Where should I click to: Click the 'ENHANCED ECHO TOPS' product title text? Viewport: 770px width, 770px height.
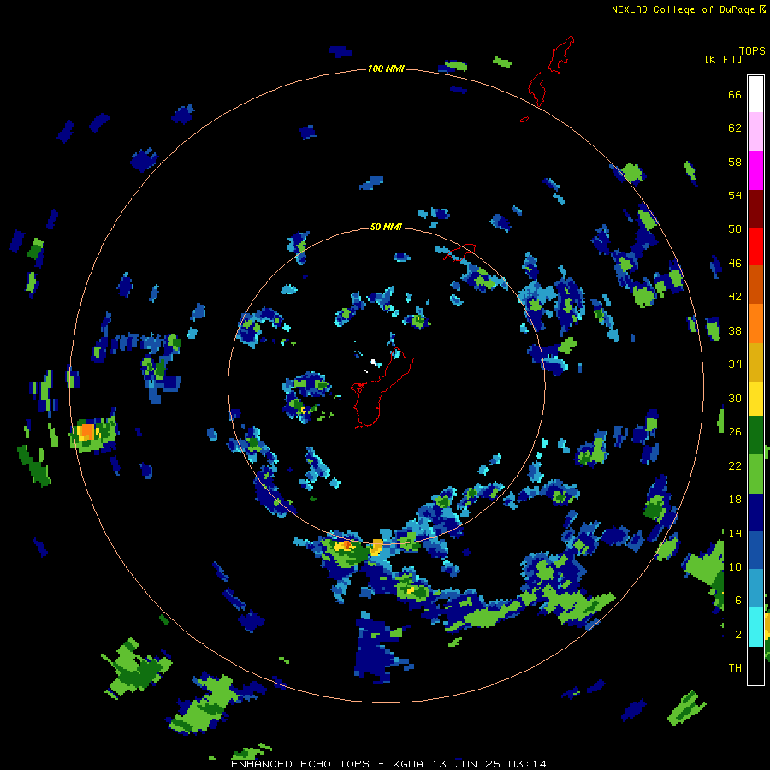pos(299,764)
